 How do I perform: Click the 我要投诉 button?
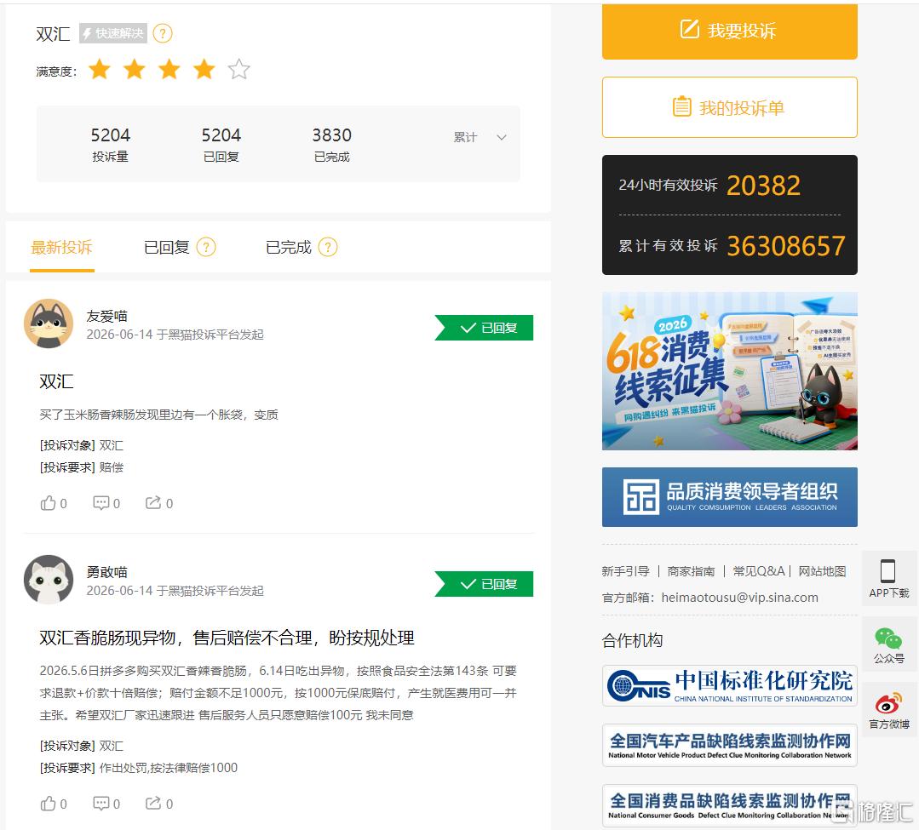[730, 31]
